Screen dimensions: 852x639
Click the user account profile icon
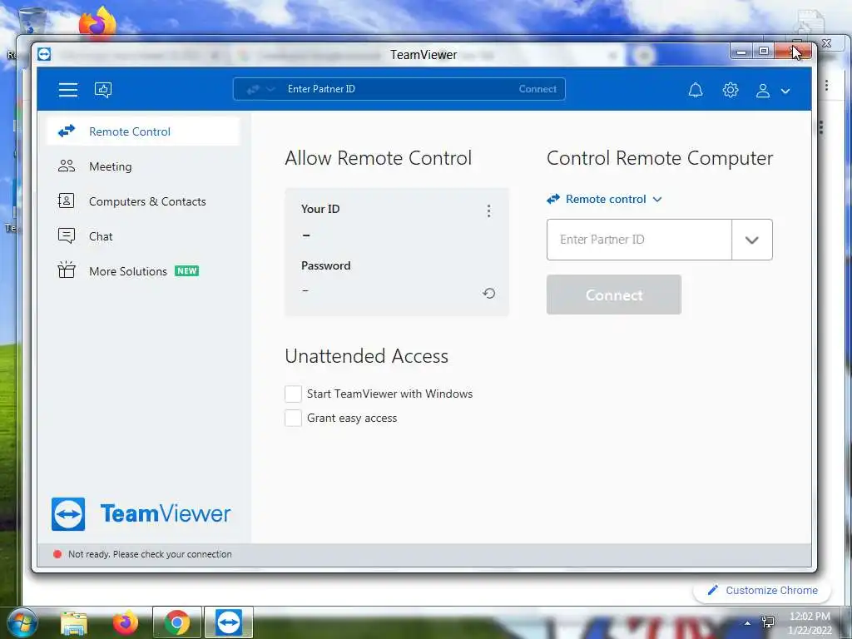[763, 91]
